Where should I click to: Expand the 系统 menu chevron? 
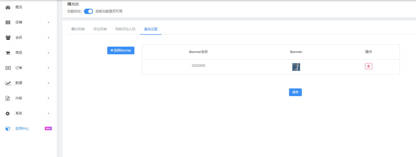click(48, 113)
